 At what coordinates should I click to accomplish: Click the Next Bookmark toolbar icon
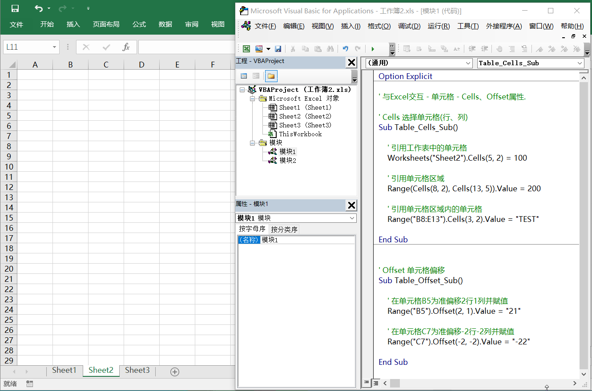pos(552,49)
